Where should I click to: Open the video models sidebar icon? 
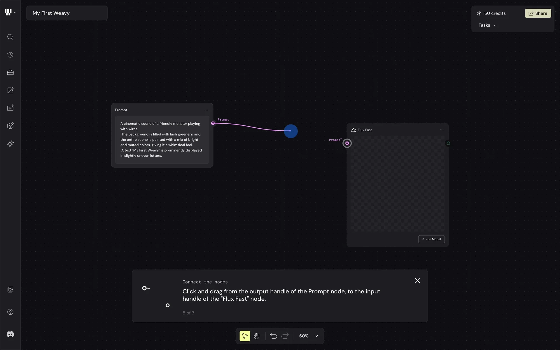(10, 108)
